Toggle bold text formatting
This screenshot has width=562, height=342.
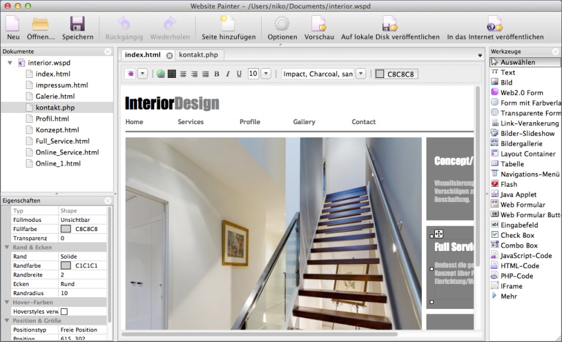[216, 74]
